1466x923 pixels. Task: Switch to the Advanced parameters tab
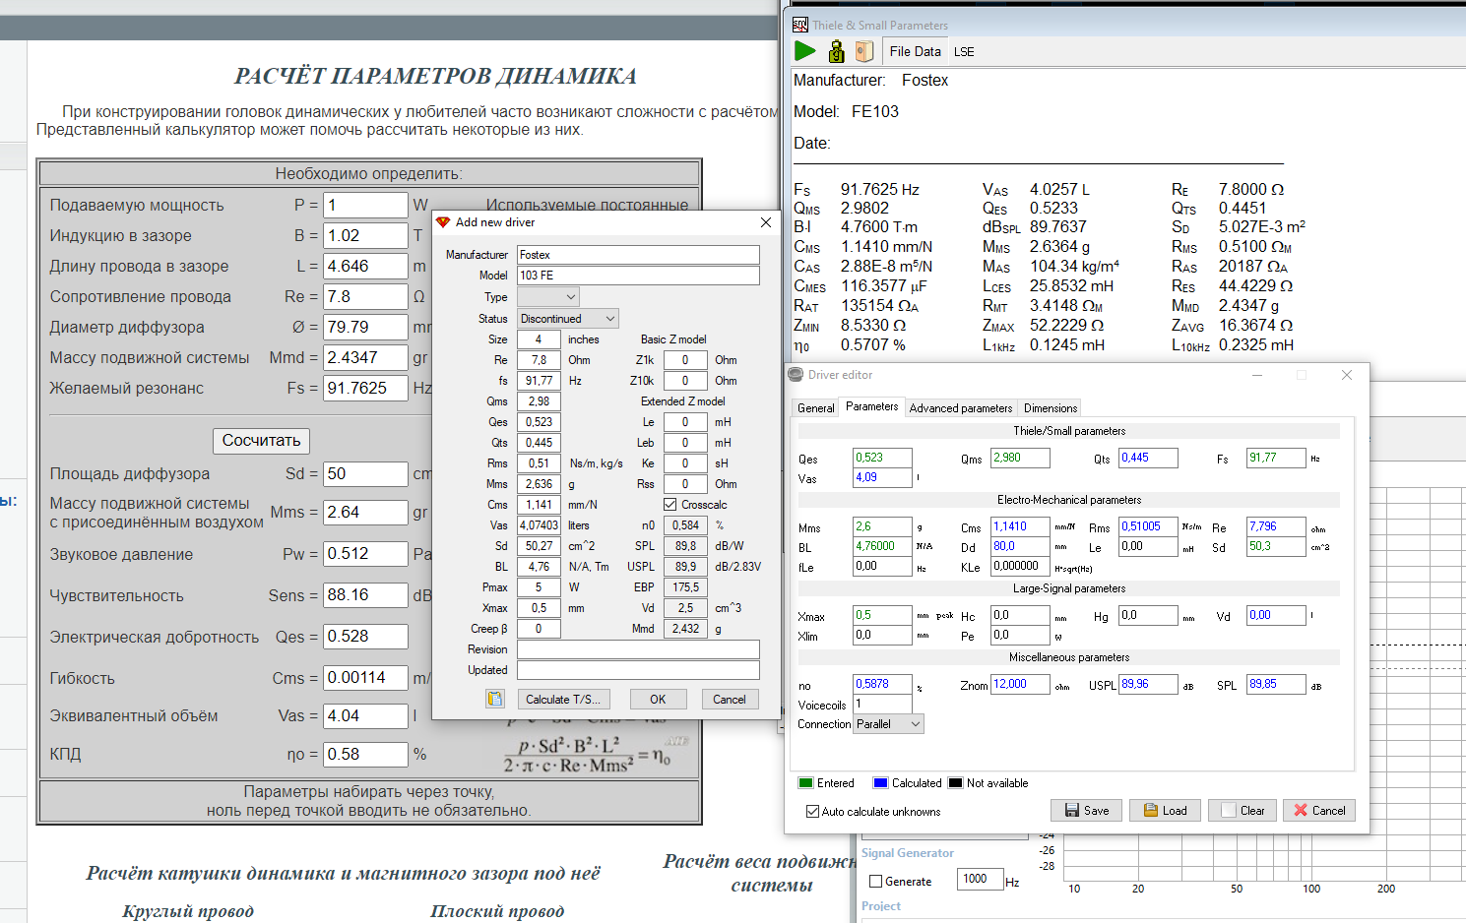[x=960, y=408]
